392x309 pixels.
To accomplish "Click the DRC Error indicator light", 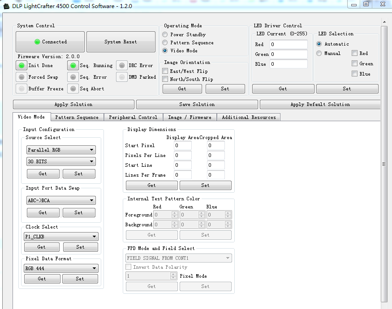I will coord(122,65).
